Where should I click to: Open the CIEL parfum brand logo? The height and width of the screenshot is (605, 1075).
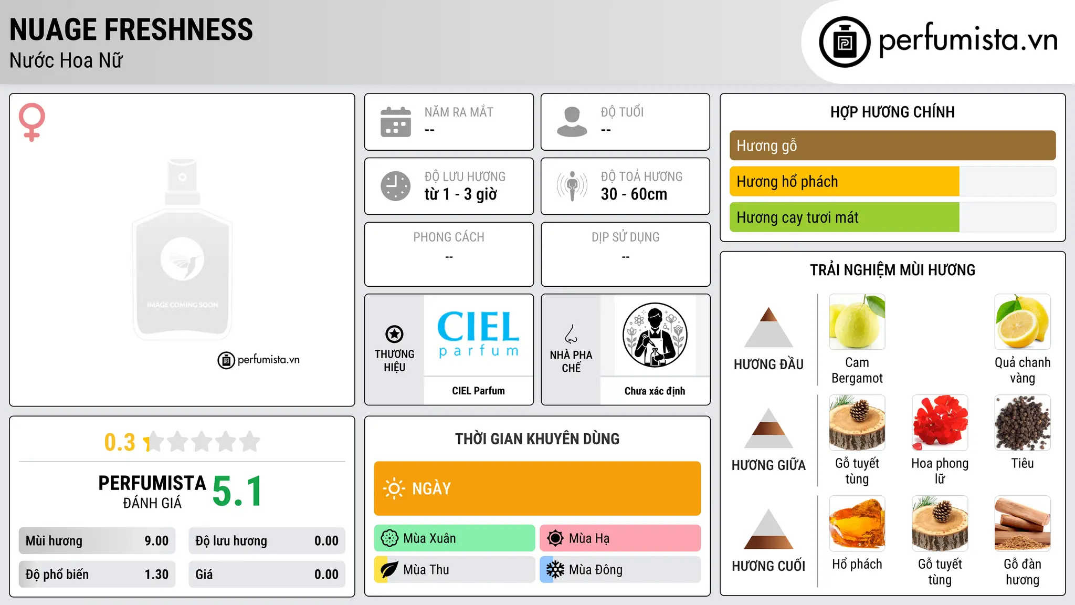pos(478,335)
